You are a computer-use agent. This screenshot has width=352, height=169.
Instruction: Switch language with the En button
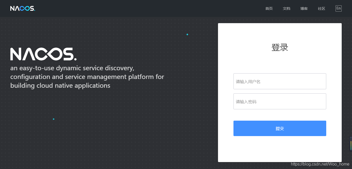point(339,8)
